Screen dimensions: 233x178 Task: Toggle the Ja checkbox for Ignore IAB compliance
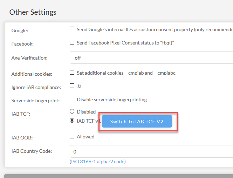tap(72, 85)
